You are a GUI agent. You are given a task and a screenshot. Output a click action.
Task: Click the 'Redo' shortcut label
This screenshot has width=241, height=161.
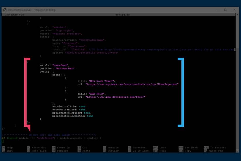coord(163,151)
